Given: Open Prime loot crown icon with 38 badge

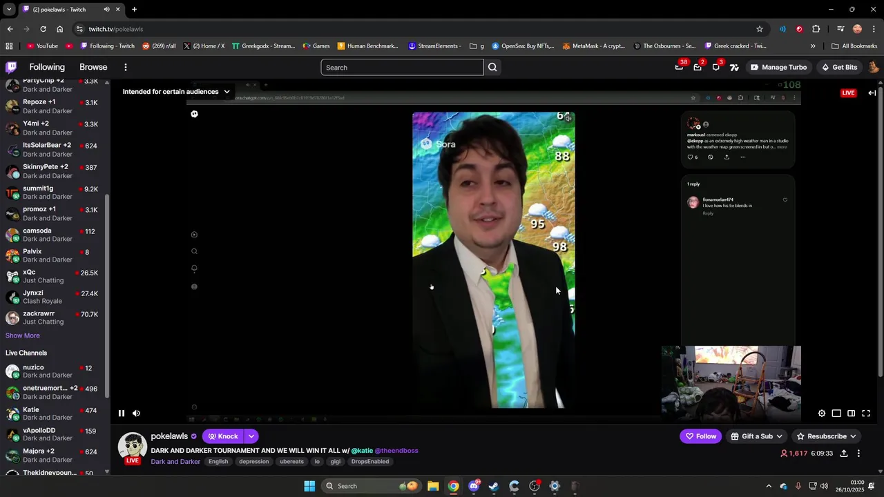Looking at the screenshot, I should (x=680, y=67).
